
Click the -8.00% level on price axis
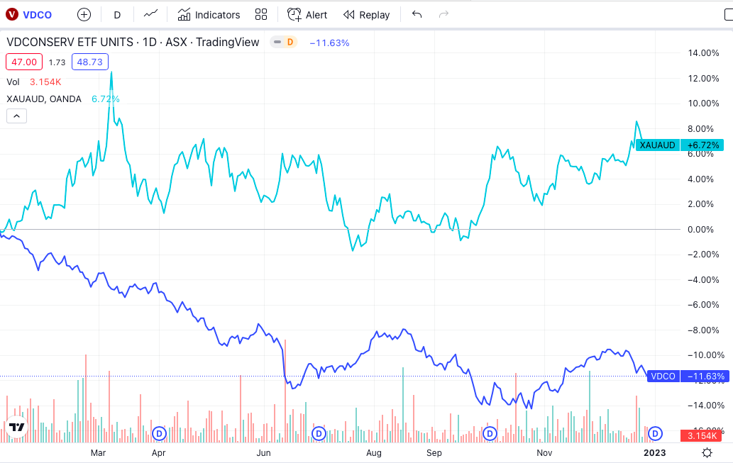pos(703,330)
